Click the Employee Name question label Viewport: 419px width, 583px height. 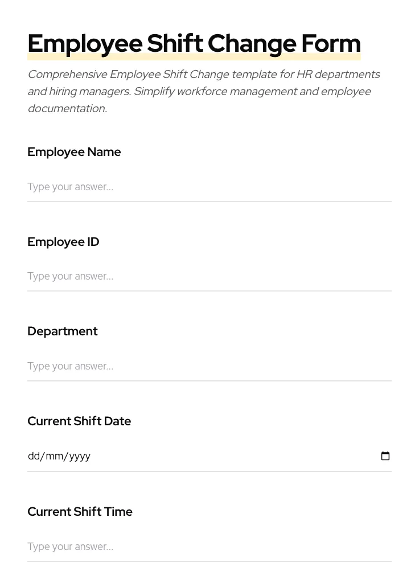(x=74, y=152)
